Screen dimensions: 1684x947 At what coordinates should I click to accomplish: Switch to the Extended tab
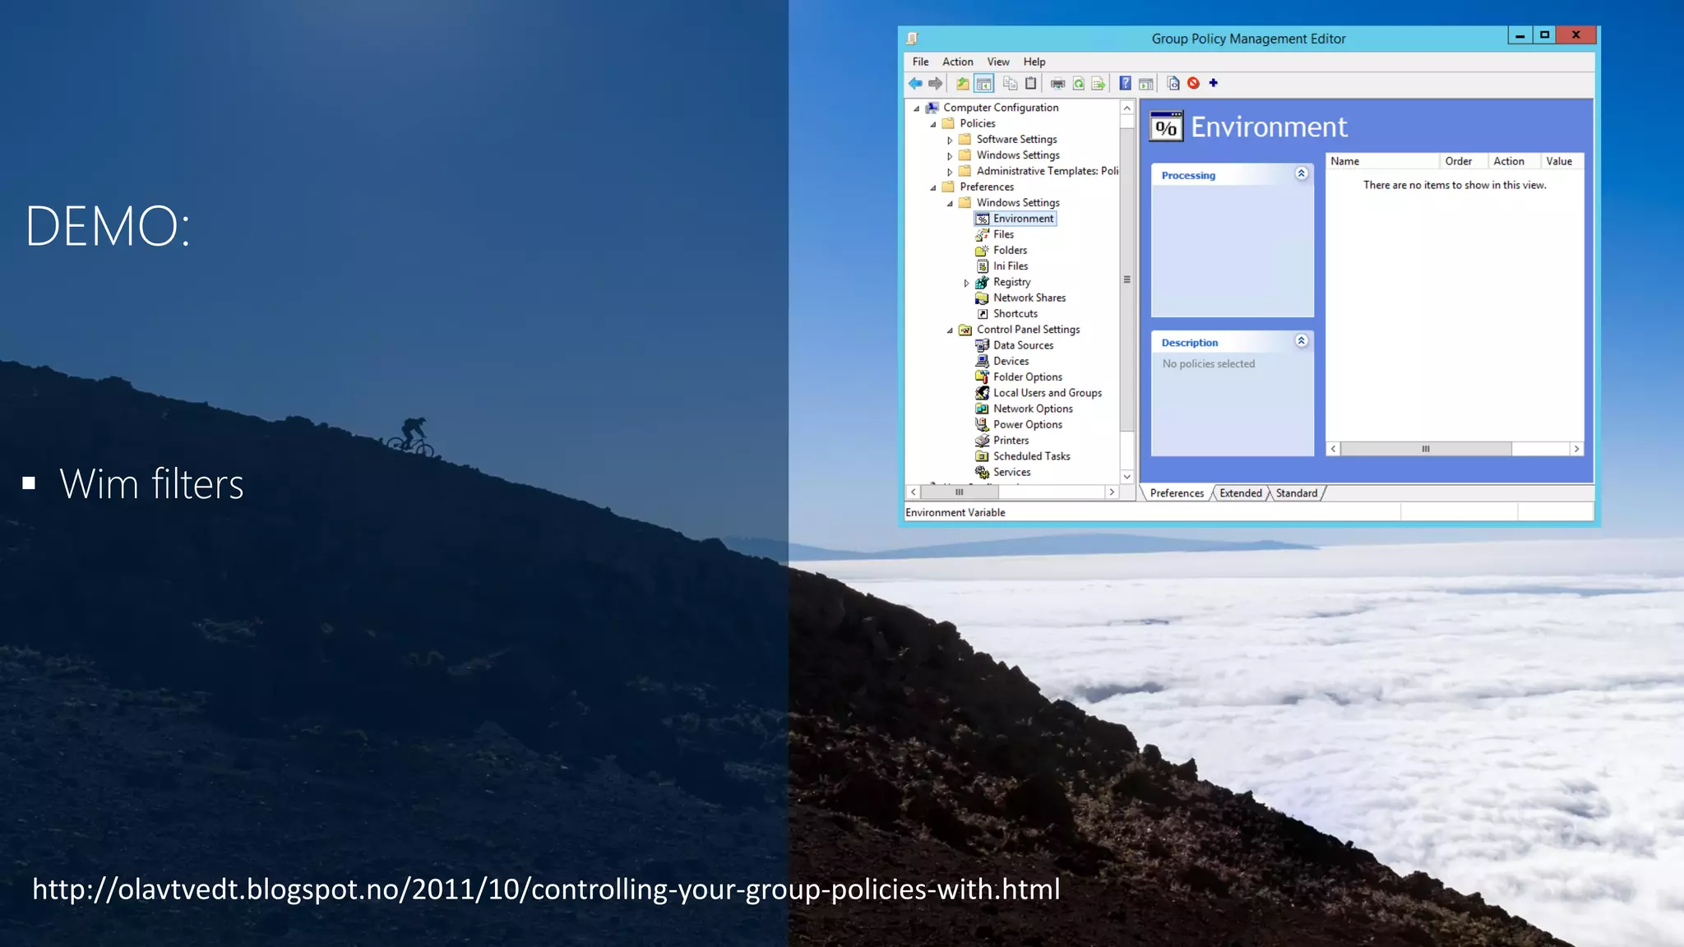pyautogui.click(x=1240, y=493)
